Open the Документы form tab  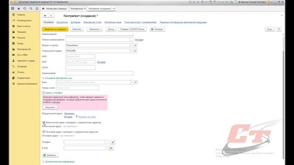(x=62, y=22)
